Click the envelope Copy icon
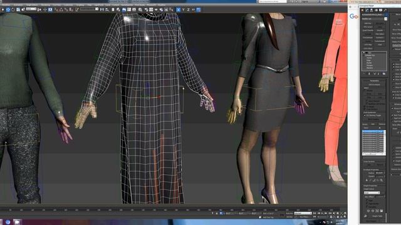The image size is (401, 225). click(378, 181)
